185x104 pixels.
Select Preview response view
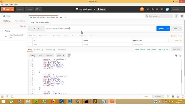[49, 55]
